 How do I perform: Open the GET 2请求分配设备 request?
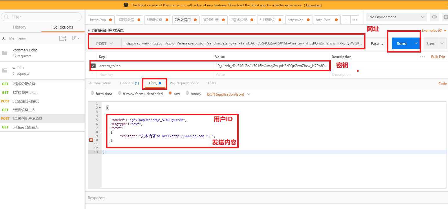[x=42, y=84]
